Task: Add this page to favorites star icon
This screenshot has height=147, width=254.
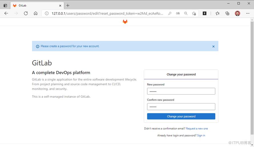Action: coord(194,13)
